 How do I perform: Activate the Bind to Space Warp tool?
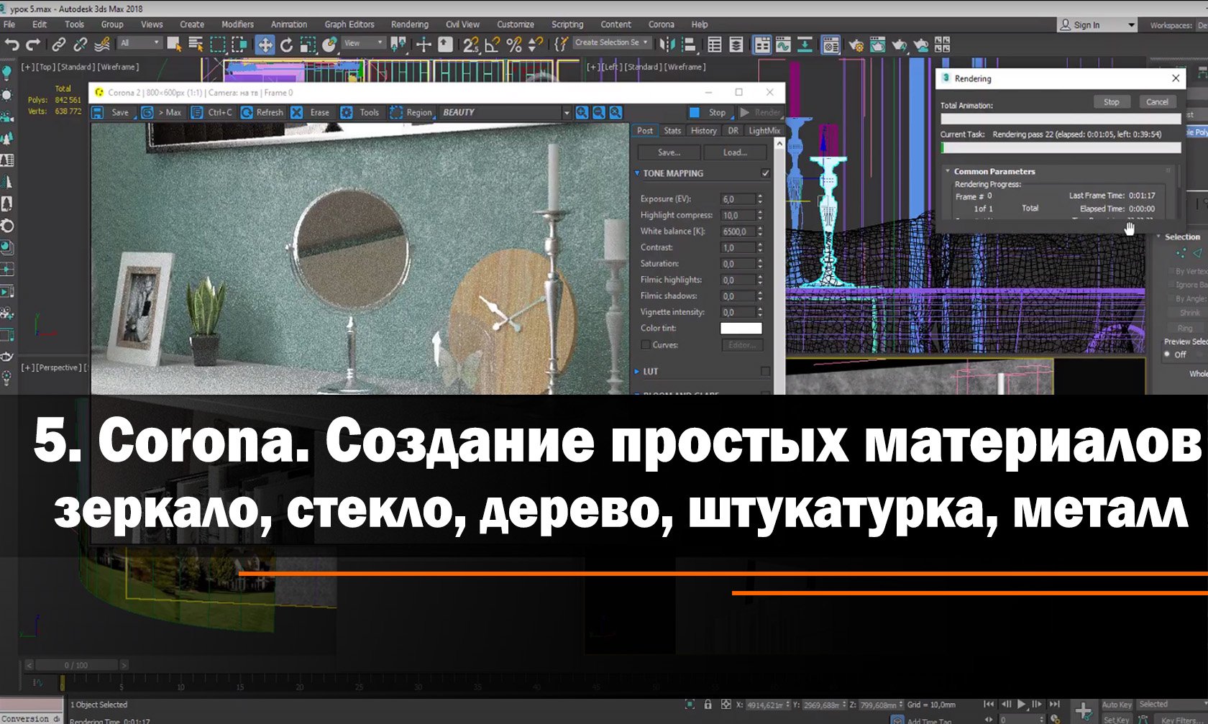point(102,45)
